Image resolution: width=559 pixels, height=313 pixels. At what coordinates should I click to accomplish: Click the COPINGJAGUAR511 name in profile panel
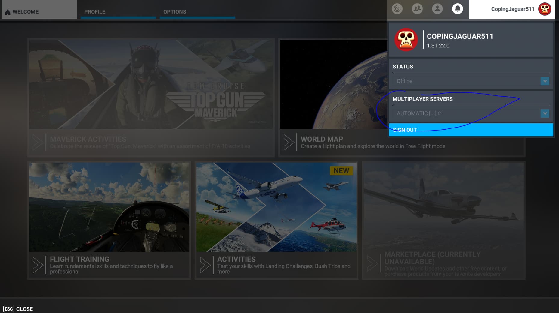460,36
